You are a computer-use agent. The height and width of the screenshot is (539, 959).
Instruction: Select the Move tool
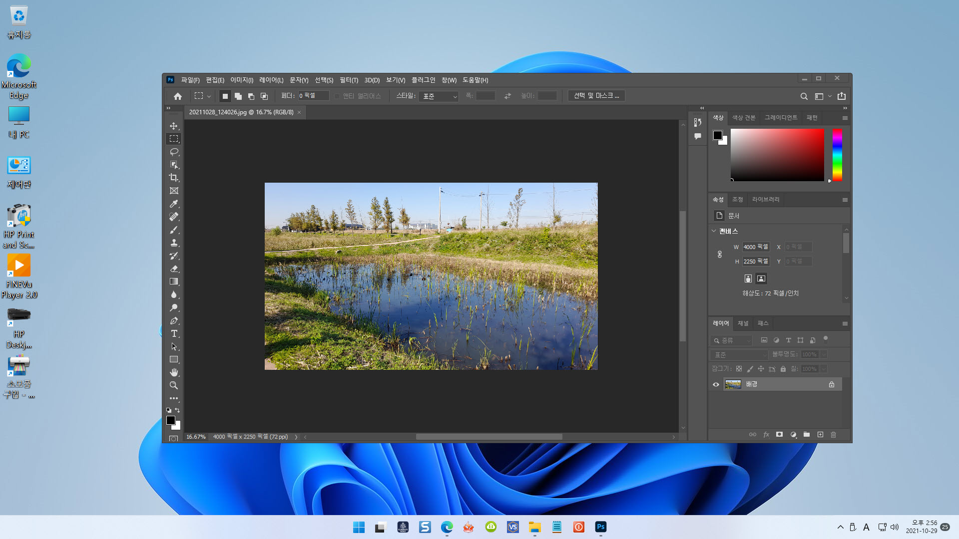(174, 126)
